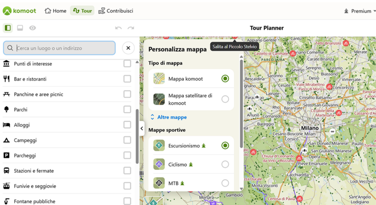Collapse the sidebar with the chevron handle
The height and width of the screenshot is (205, 376).
point(142,129)
